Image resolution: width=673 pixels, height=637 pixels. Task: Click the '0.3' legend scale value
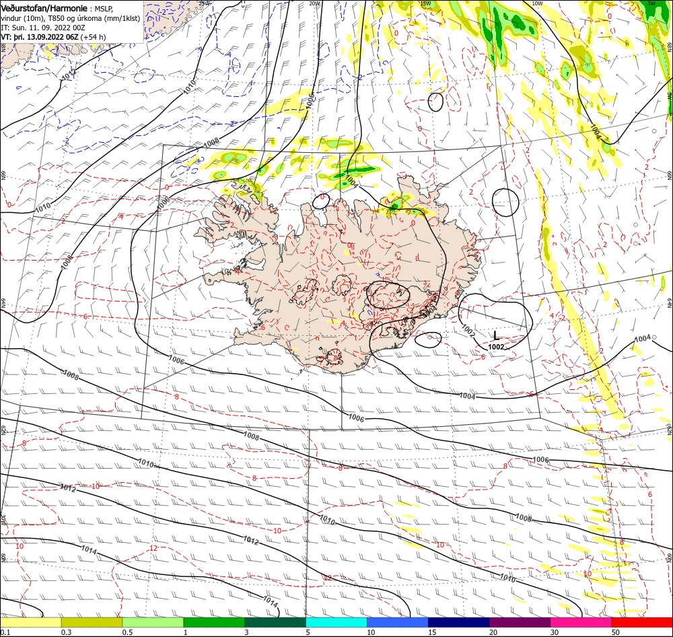point(67,632)
